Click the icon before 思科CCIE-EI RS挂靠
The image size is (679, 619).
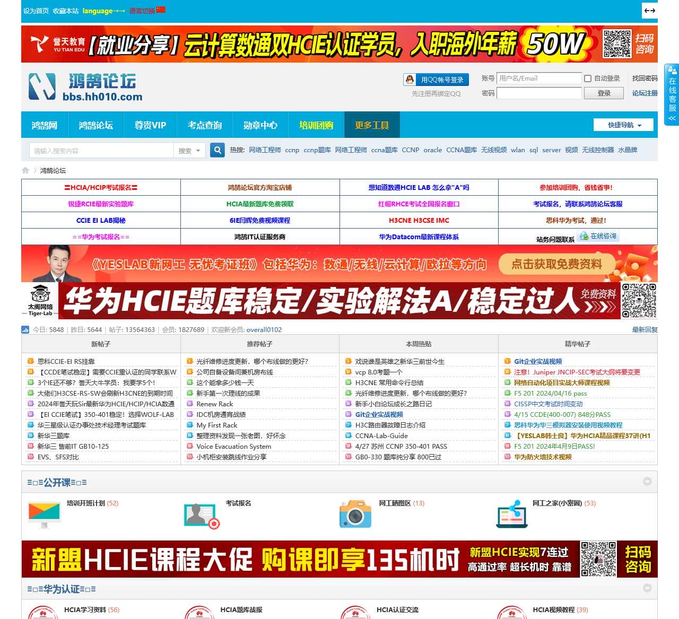pyautogui.click(x=31, y=361)
